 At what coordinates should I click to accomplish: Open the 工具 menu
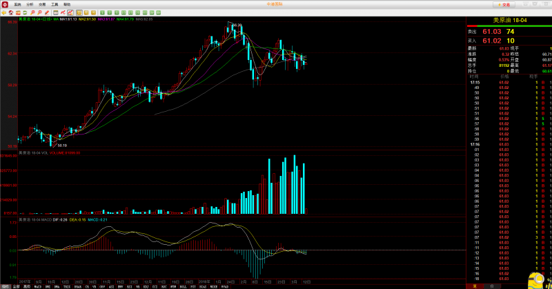click(55, 5)
